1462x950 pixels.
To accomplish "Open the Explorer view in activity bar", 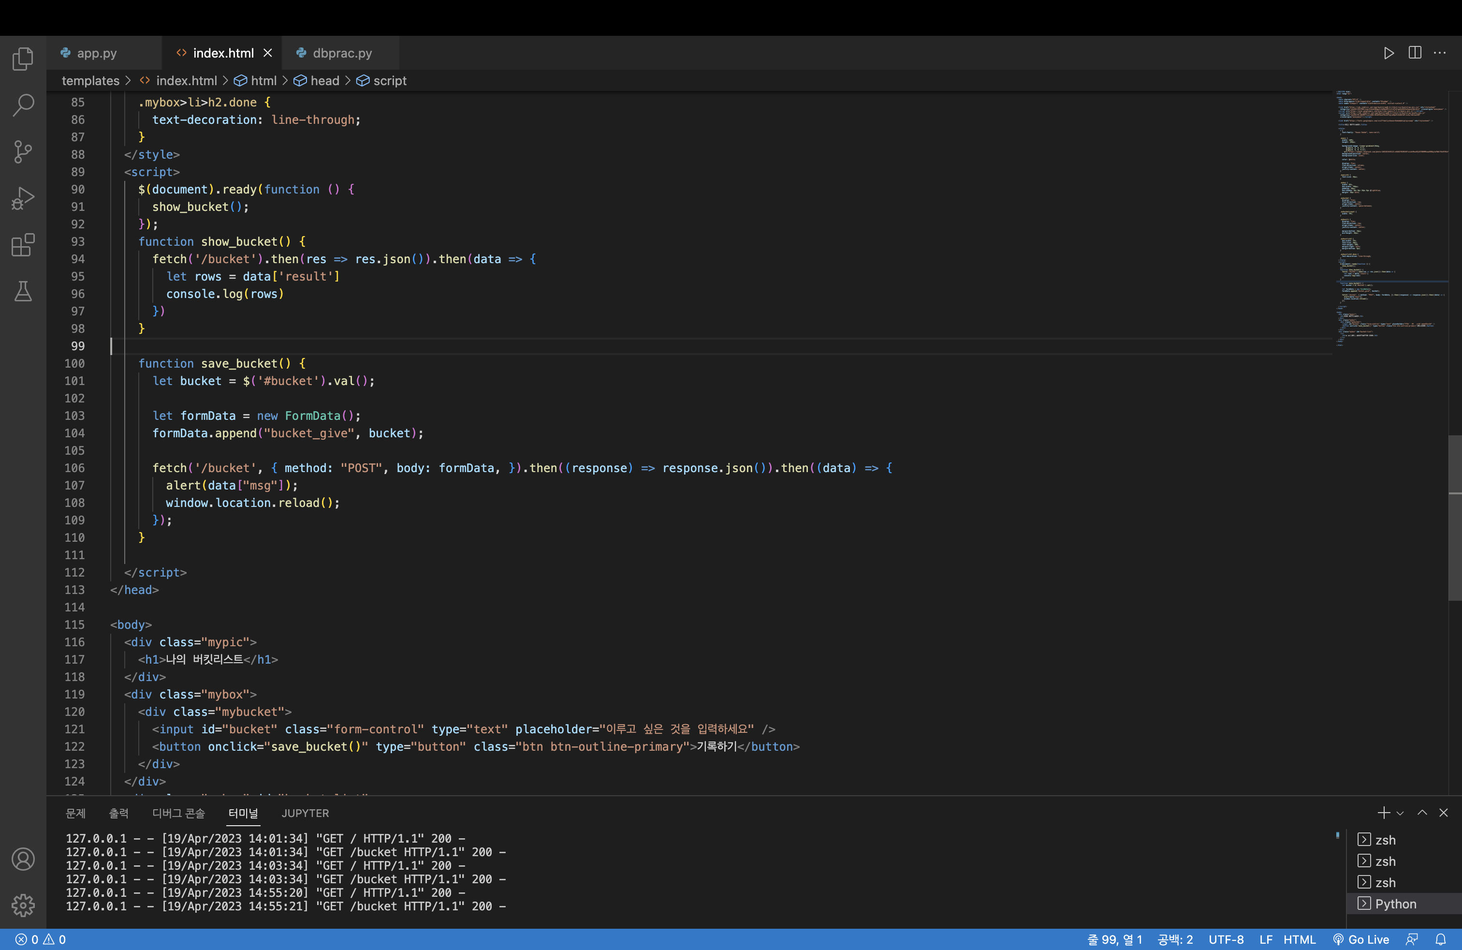I will 23,59.
